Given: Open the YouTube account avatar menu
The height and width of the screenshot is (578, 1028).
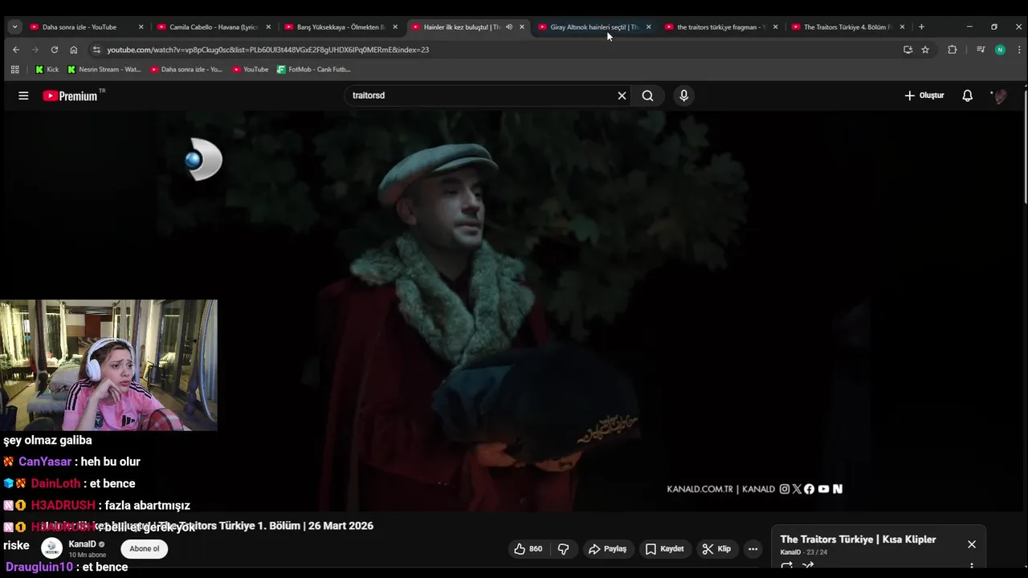Looking at the screenshot, I should coord(1000,96).
